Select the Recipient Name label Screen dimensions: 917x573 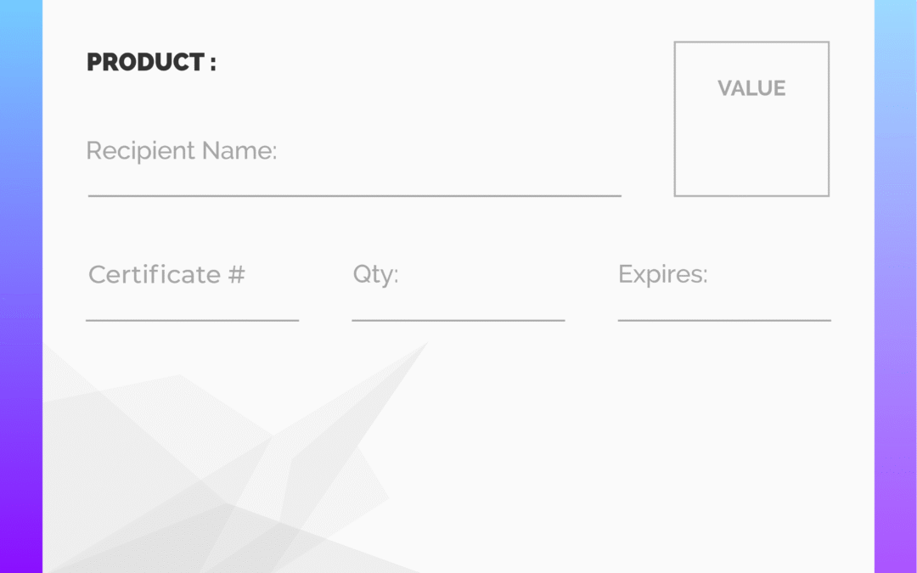click(x=182, y=151)
